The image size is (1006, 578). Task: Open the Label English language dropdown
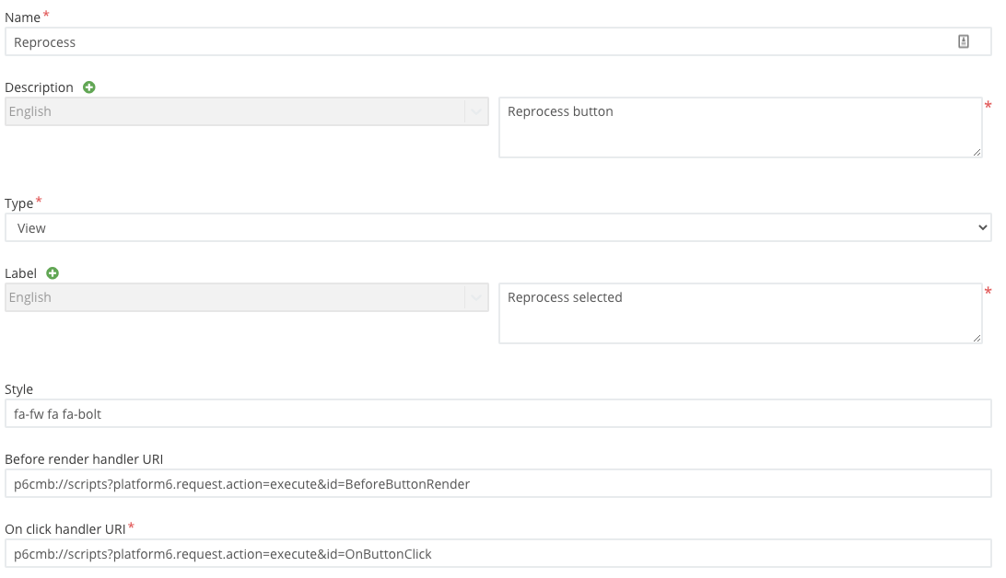tap(246, 297)
